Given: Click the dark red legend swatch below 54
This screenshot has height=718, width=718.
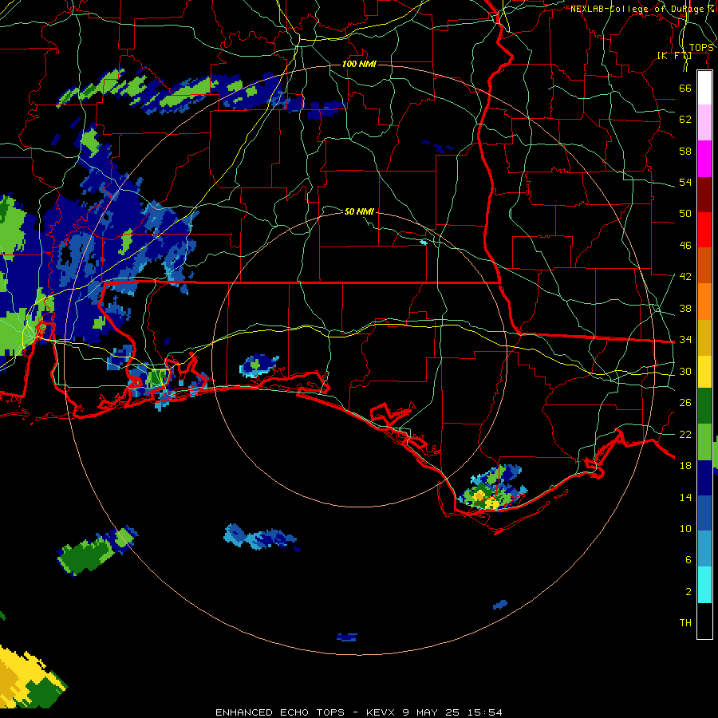Looking at the screenshot, I should pyautogui.click(x=704, y=195).
